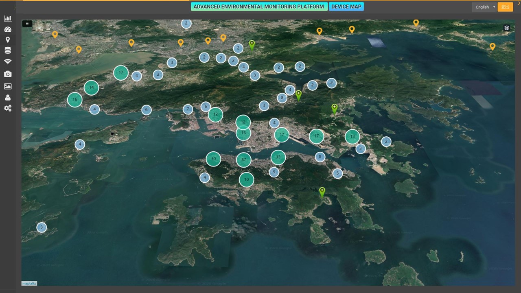Image resolution: width=521 pixels, height=293 pixels.
Task: Open the maptalks attribution link
Action: (x=28, y=283)
